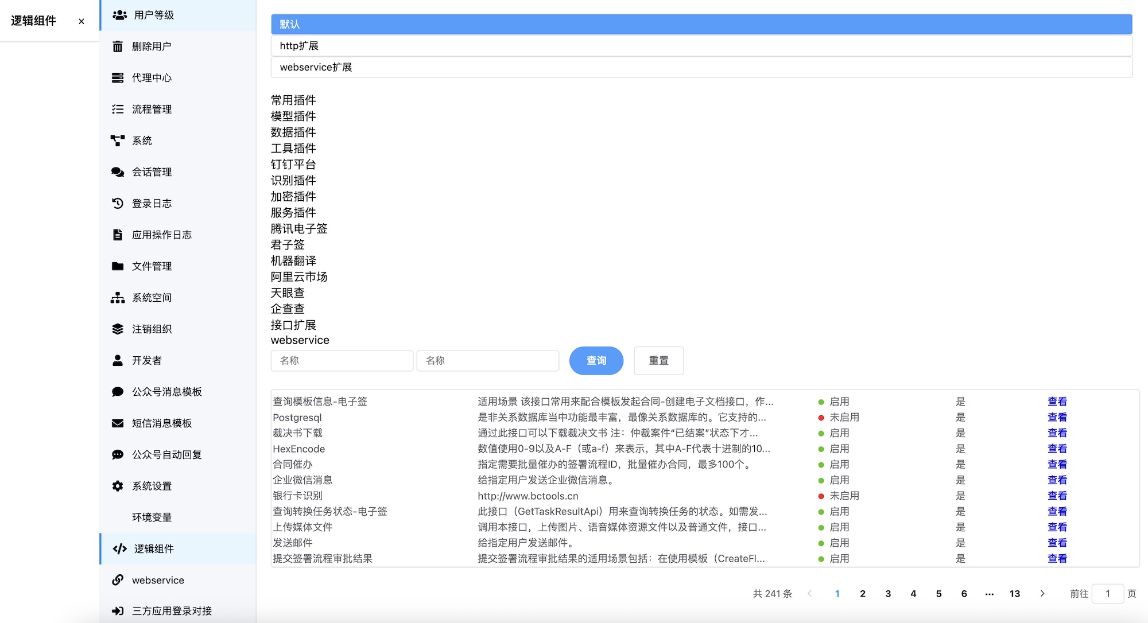Select the http扩展 tab
The image size is (1148, 623).
tap(701, 46)
